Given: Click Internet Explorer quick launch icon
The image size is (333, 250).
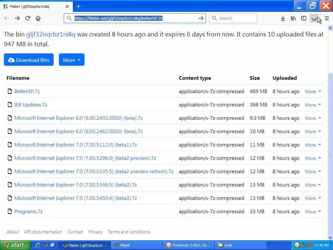Looking at the screenshot, I should coord(38,245).
